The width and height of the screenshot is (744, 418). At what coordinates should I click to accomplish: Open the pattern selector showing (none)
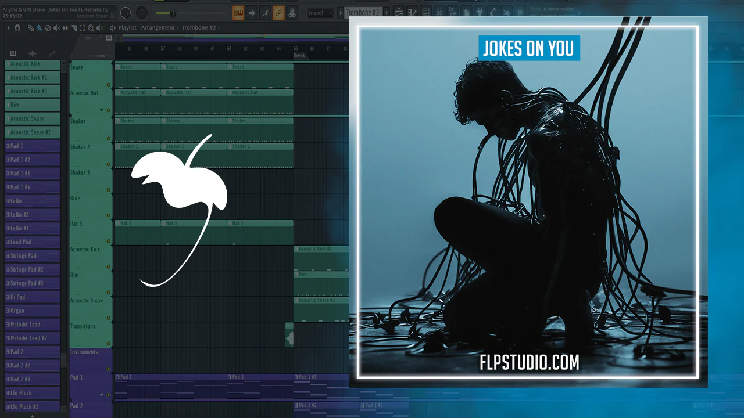pos(321,12)
